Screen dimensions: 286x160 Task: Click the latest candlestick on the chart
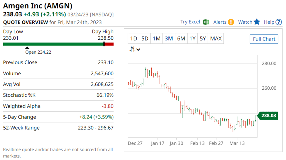[256, 118]
